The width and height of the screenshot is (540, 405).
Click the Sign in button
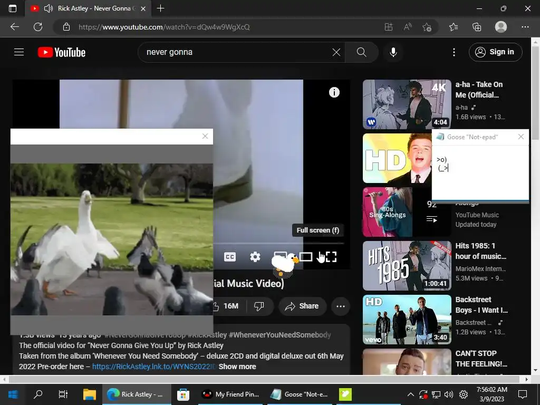point(495,52)
